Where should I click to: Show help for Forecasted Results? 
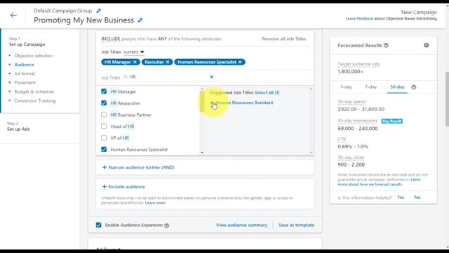[x=386, y=45]
